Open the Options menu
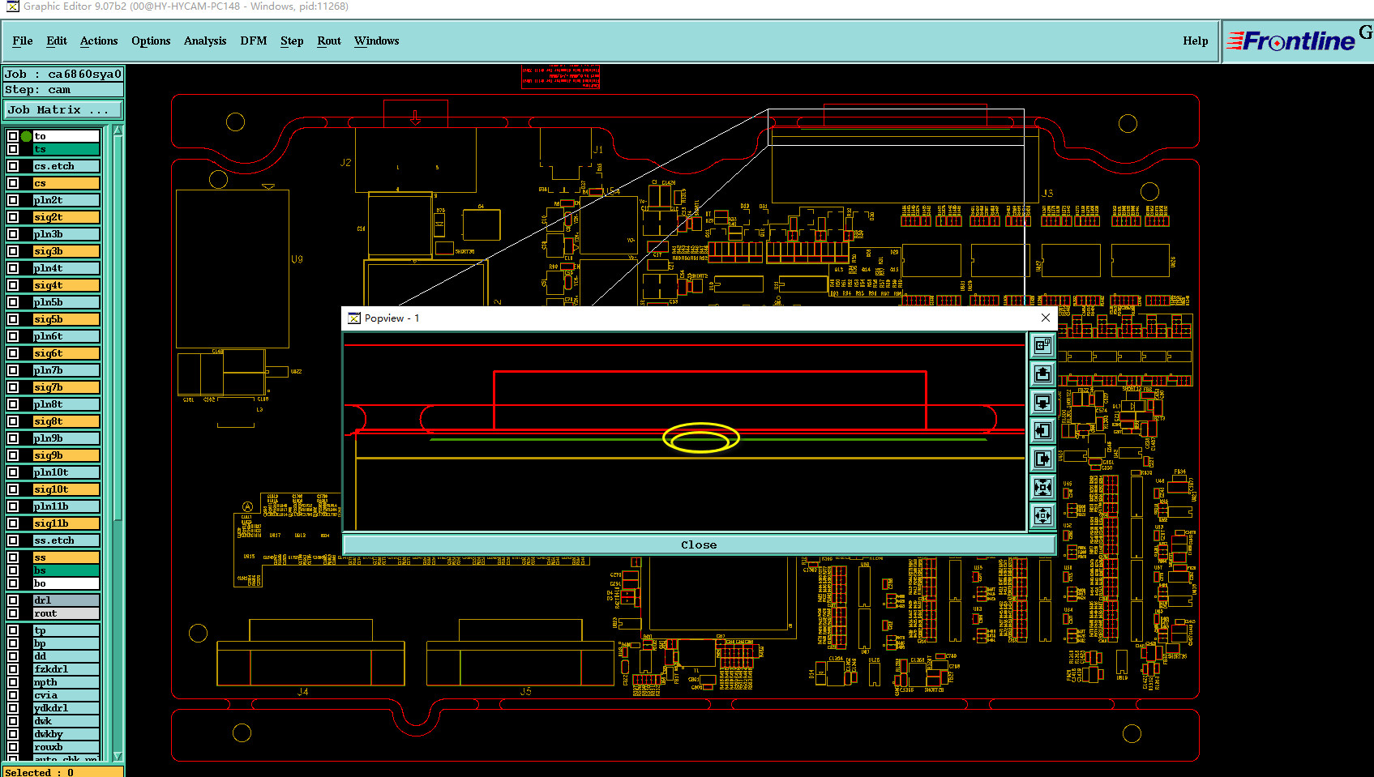The width and height of the screenshot is (1374, 777). (151, 41)
